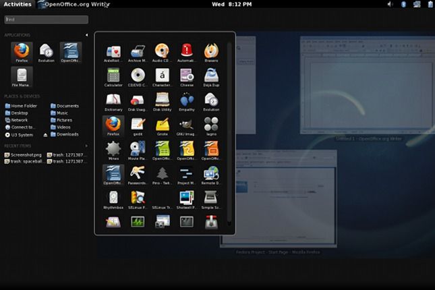Collapse the Applications section arrow
Image resolution: width=435 pixels, height=290 pixels.
pyautogui.click(x=86, y=35)
